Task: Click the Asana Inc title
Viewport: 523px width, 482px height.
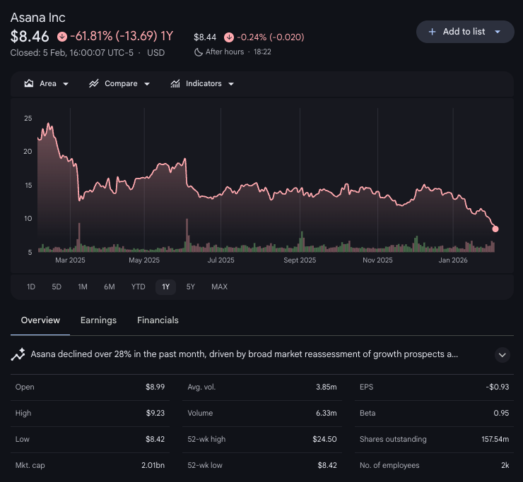Action: coord(37,18)
